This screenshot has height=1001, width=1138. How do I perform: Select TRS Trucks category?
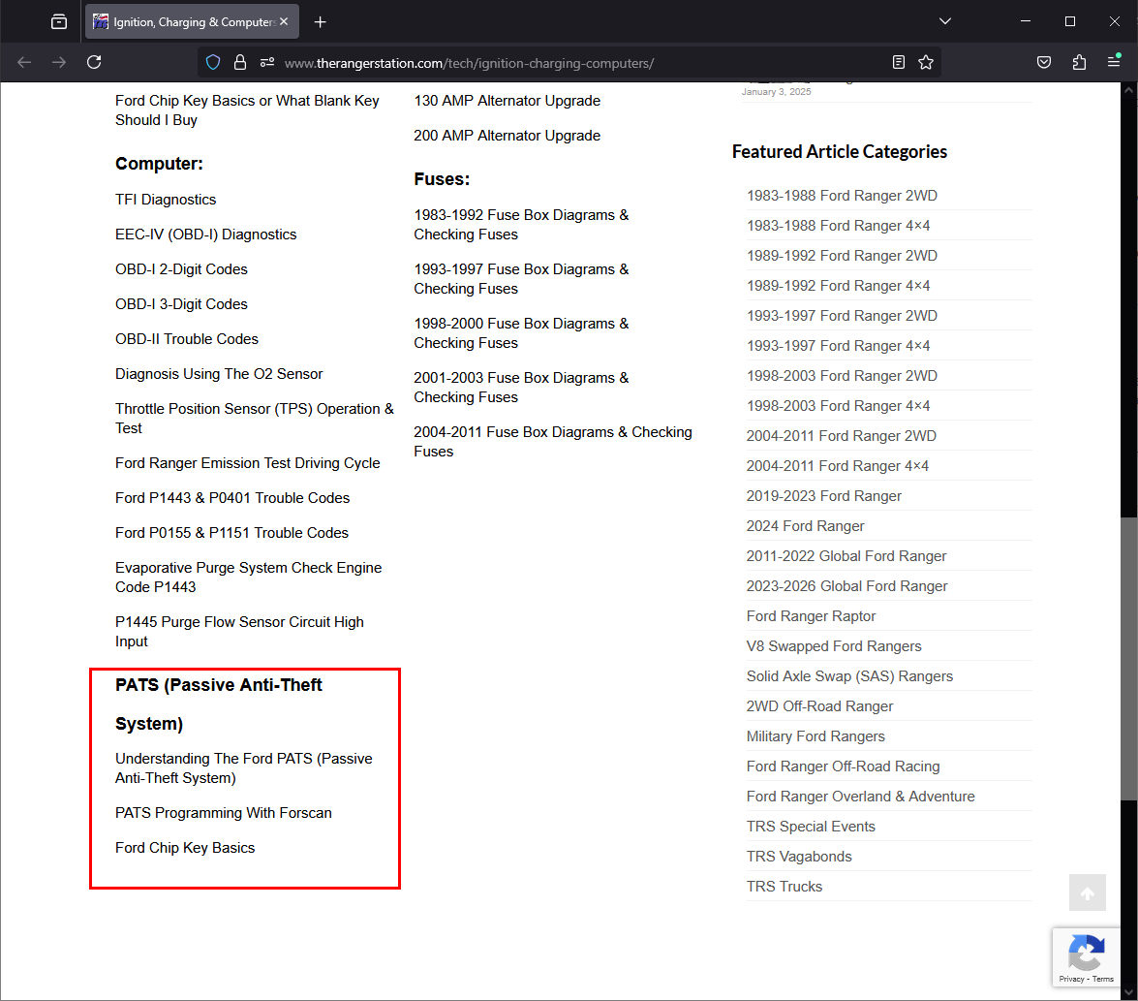click(x=784, y=887)
